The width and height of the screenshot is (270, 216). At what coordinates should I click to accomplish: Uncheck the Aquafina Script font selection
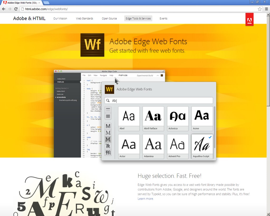210,137
